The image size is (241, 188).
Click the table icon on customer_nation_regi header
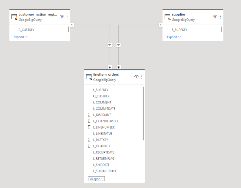(x=14, y=17)
